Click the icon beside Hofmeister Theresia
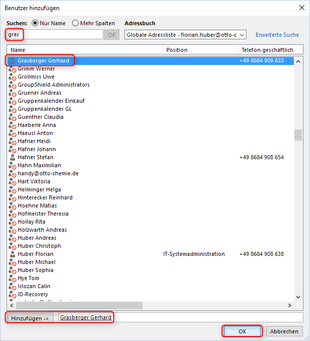Image resolution: width=310 pixels, height=341 pixels. 13,214
